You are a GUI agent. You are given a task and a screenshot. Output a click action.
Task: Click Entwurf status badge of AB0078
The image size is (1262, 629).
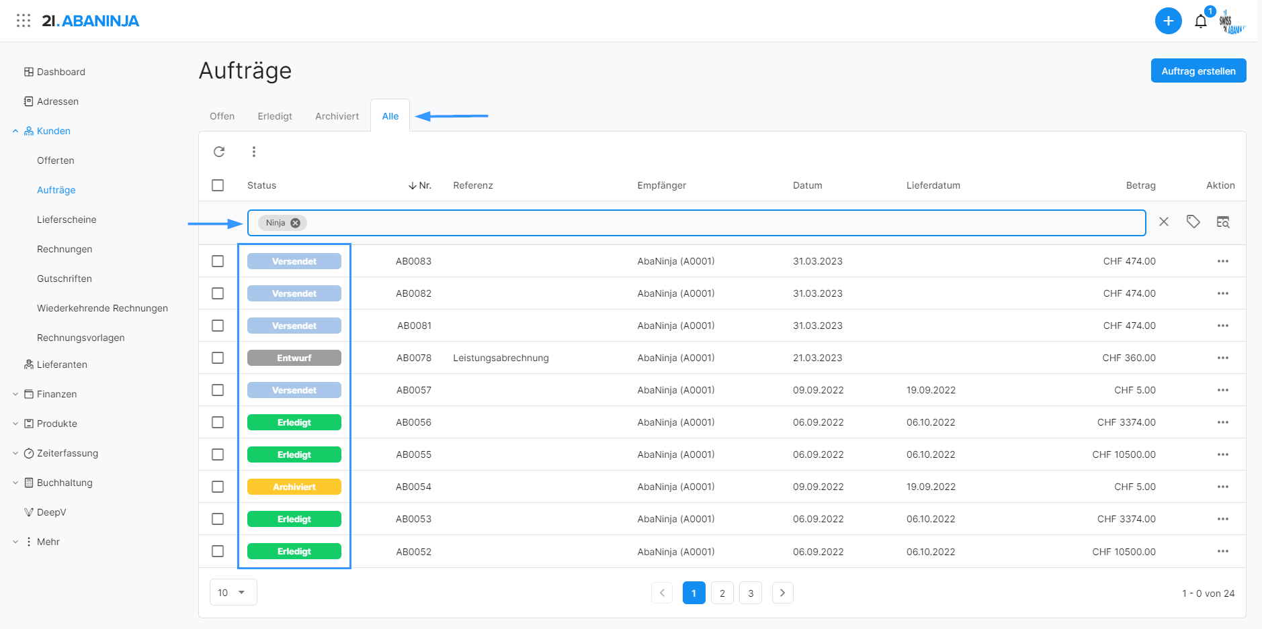click(x=294, y=358)
